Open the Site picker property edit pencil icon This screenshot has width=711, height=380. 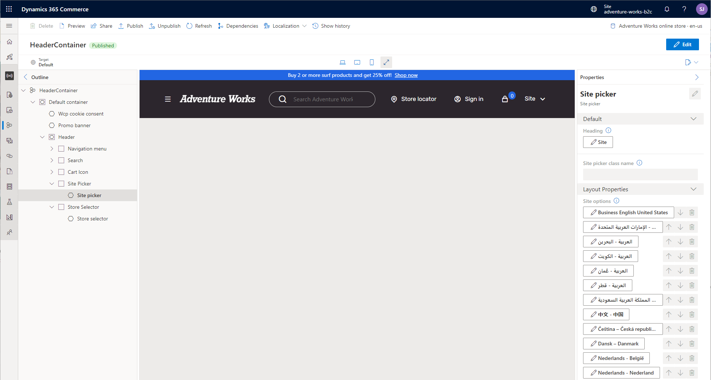pyautogui.click(x=695, y=94)
